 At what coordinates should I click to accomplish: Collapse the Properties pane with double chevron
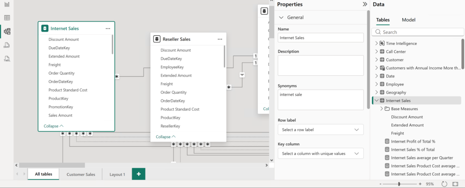pos(365,5)
